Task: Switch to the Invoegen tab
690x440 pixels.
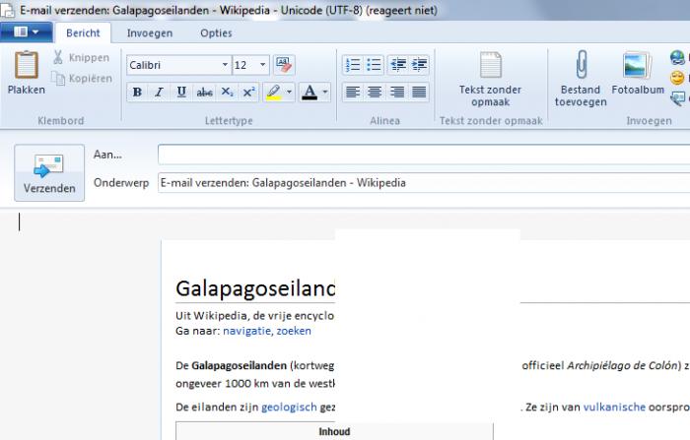Action: (x=150, y=32)
